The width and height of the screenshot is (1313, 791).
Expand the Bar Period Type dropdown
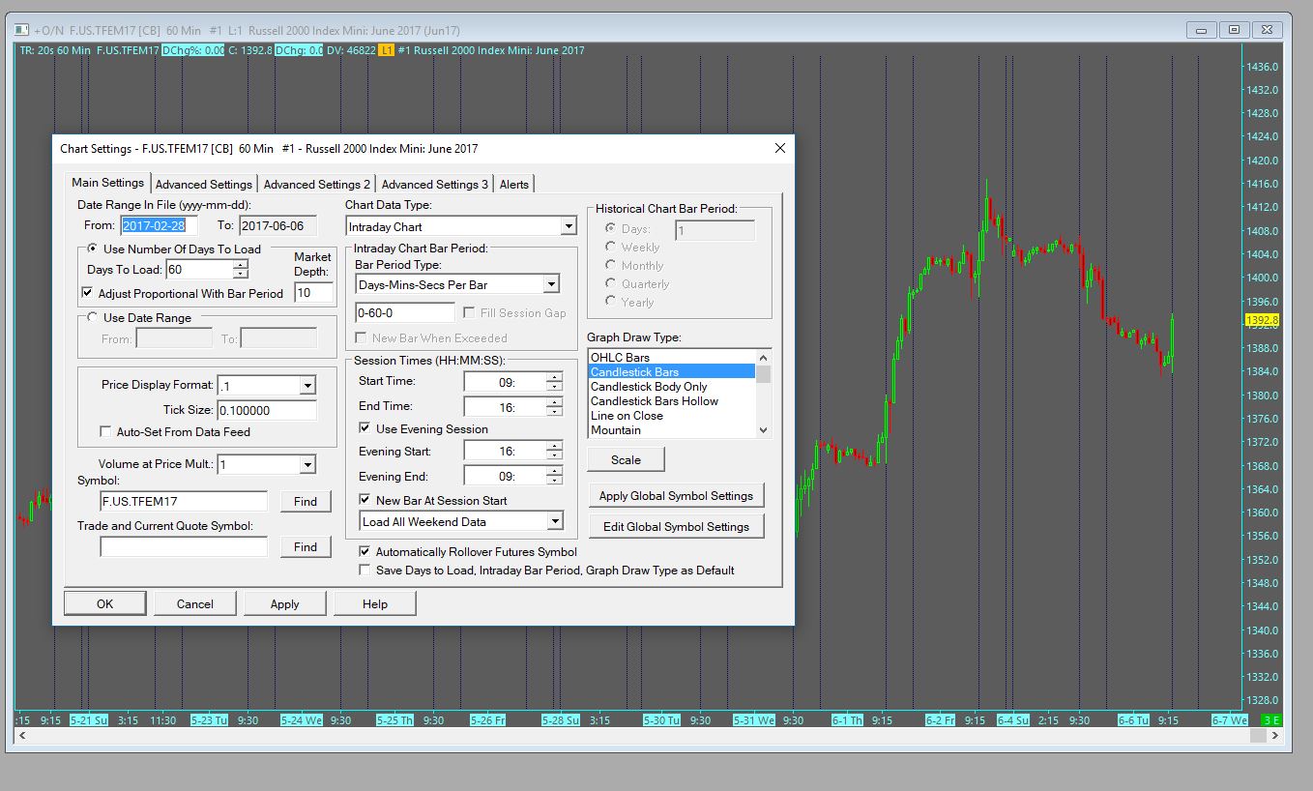(550, 284)
